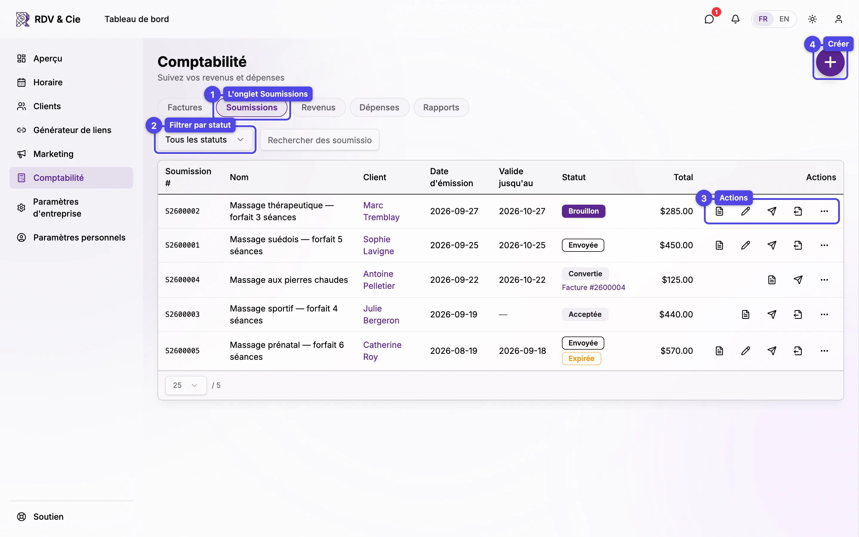Click the Tableau de bord header link
The height and width of the screenshot is (537, 859).
pos(137,19)
